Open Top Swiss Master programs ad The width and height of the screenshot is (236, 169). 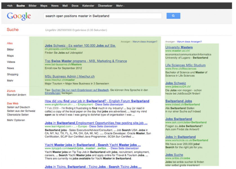click(x=86, y=61)
